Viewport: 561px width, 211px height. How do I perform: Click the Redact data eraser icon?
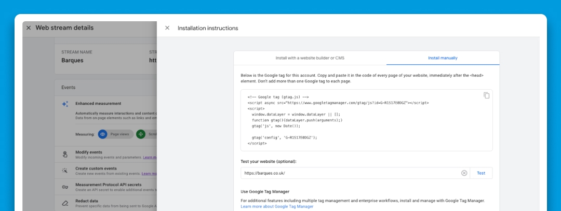click(65, 203)
